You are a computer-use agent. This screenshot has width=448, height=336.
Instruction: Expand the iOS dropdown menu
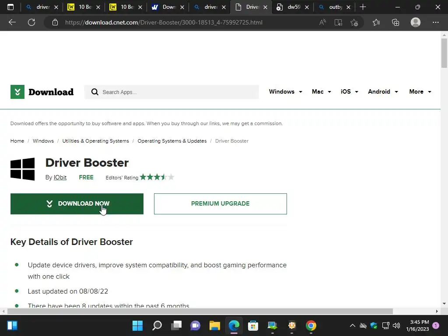point(350,92)
